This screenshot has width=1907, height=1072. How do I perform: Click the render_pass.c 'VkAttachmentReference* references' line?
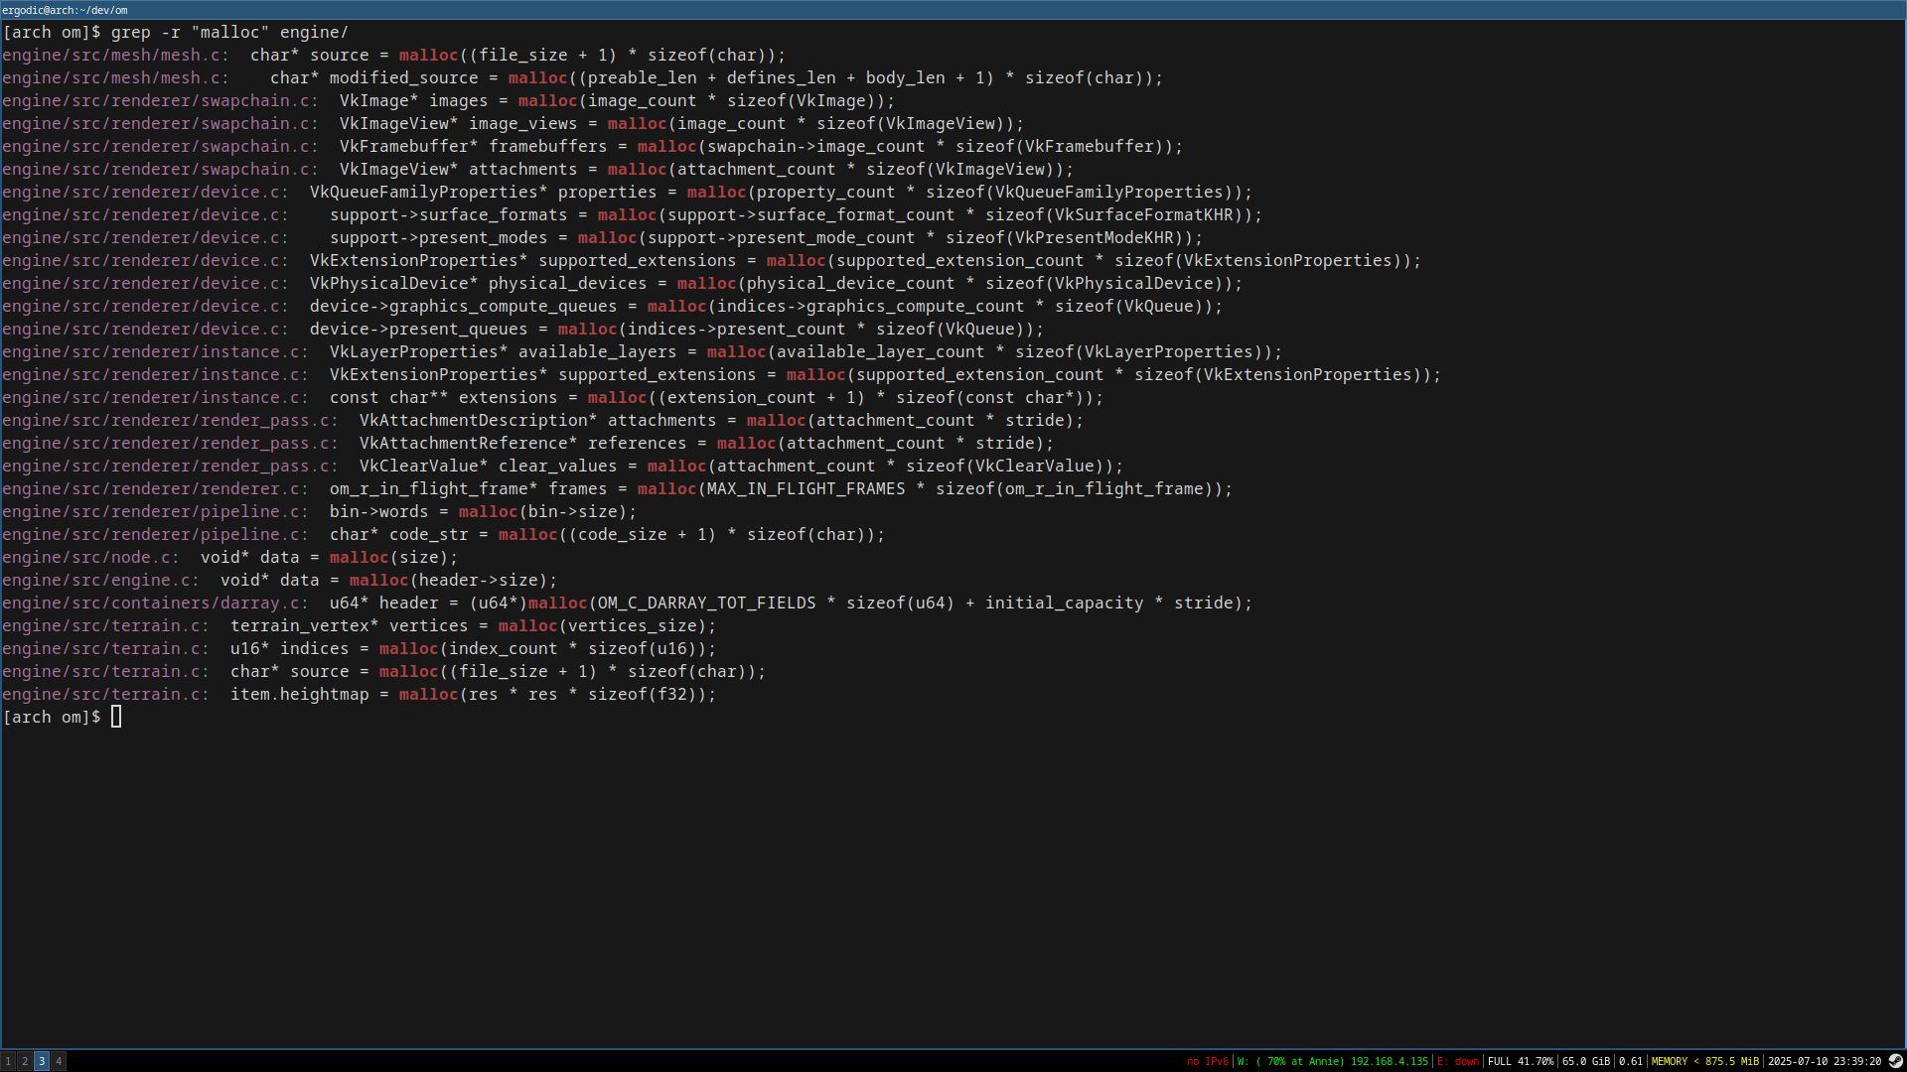click(x=527, y=444)
